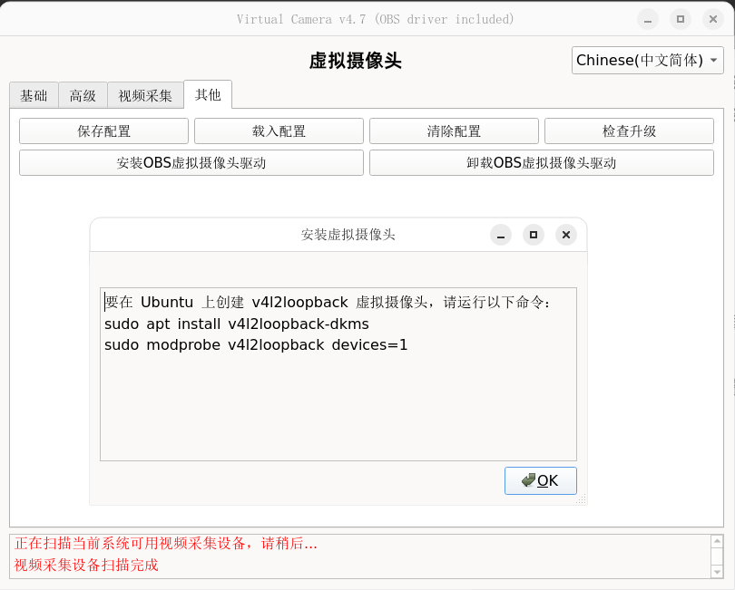Switch to the 高级 tab
This screenshot has width=735, height=590.
[83, 95]
